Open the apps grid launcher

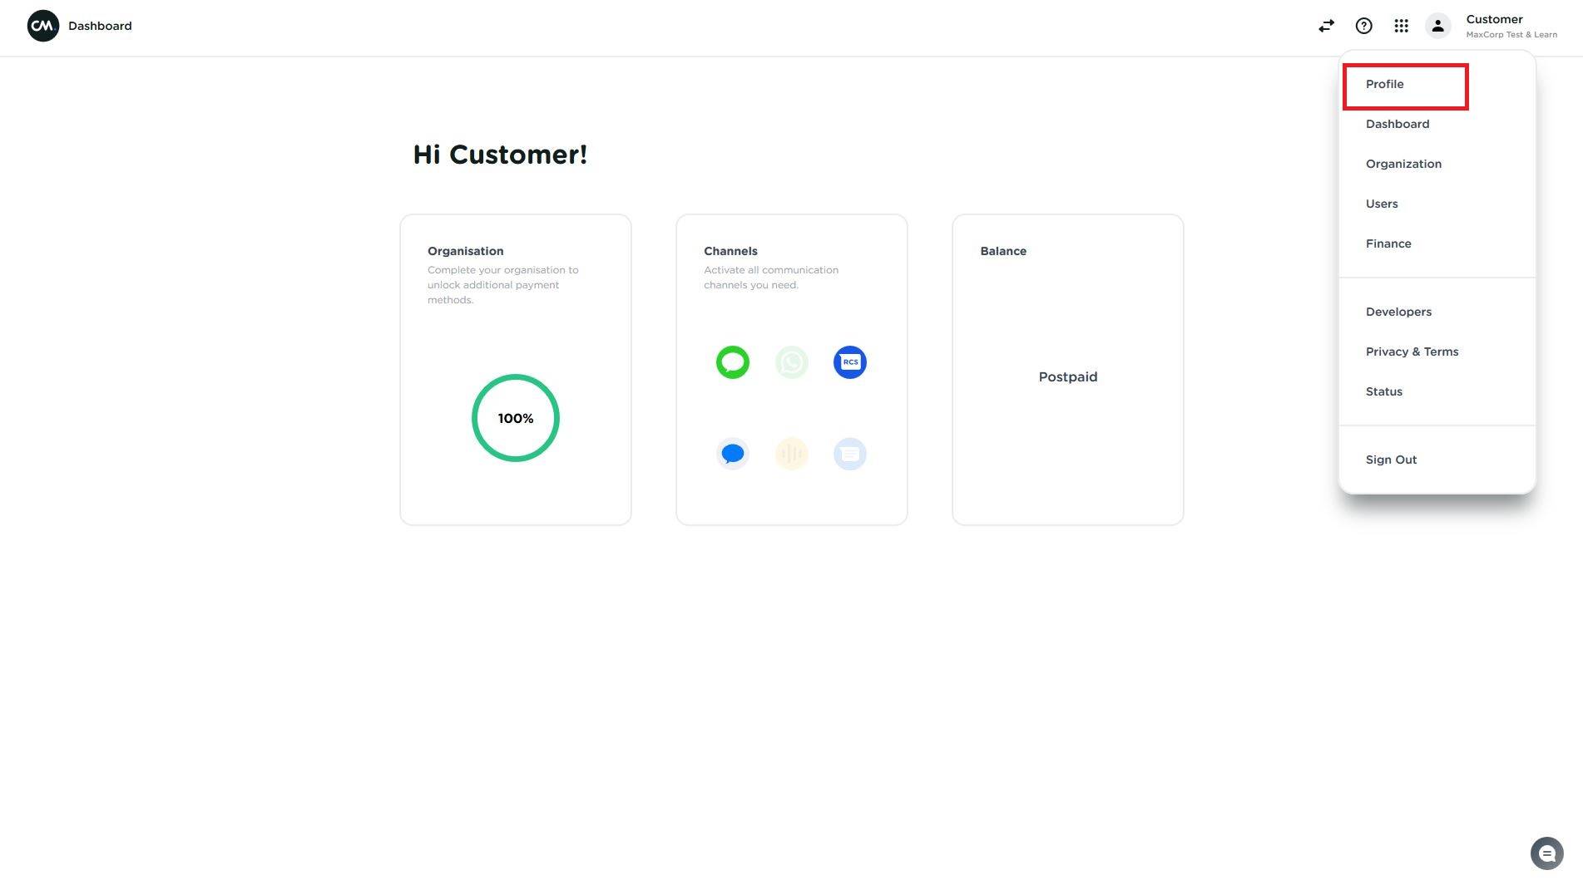pyautogui.click(x=1401, y=26)
